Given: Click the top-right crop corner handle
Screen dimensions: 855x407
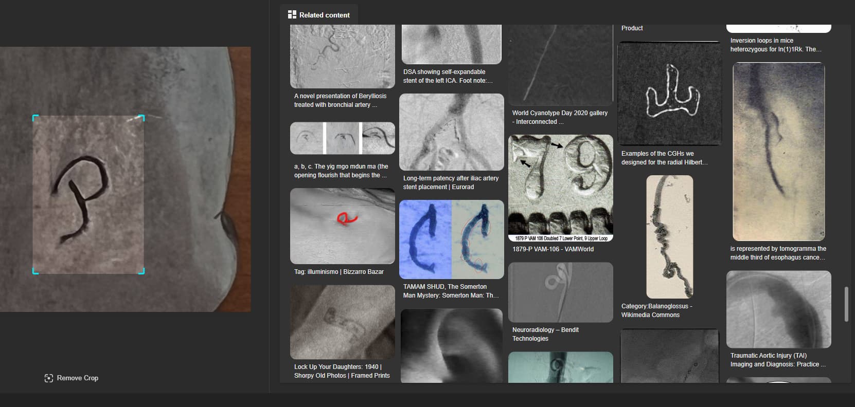Looking at the screenshot, I should coord(143,117).
